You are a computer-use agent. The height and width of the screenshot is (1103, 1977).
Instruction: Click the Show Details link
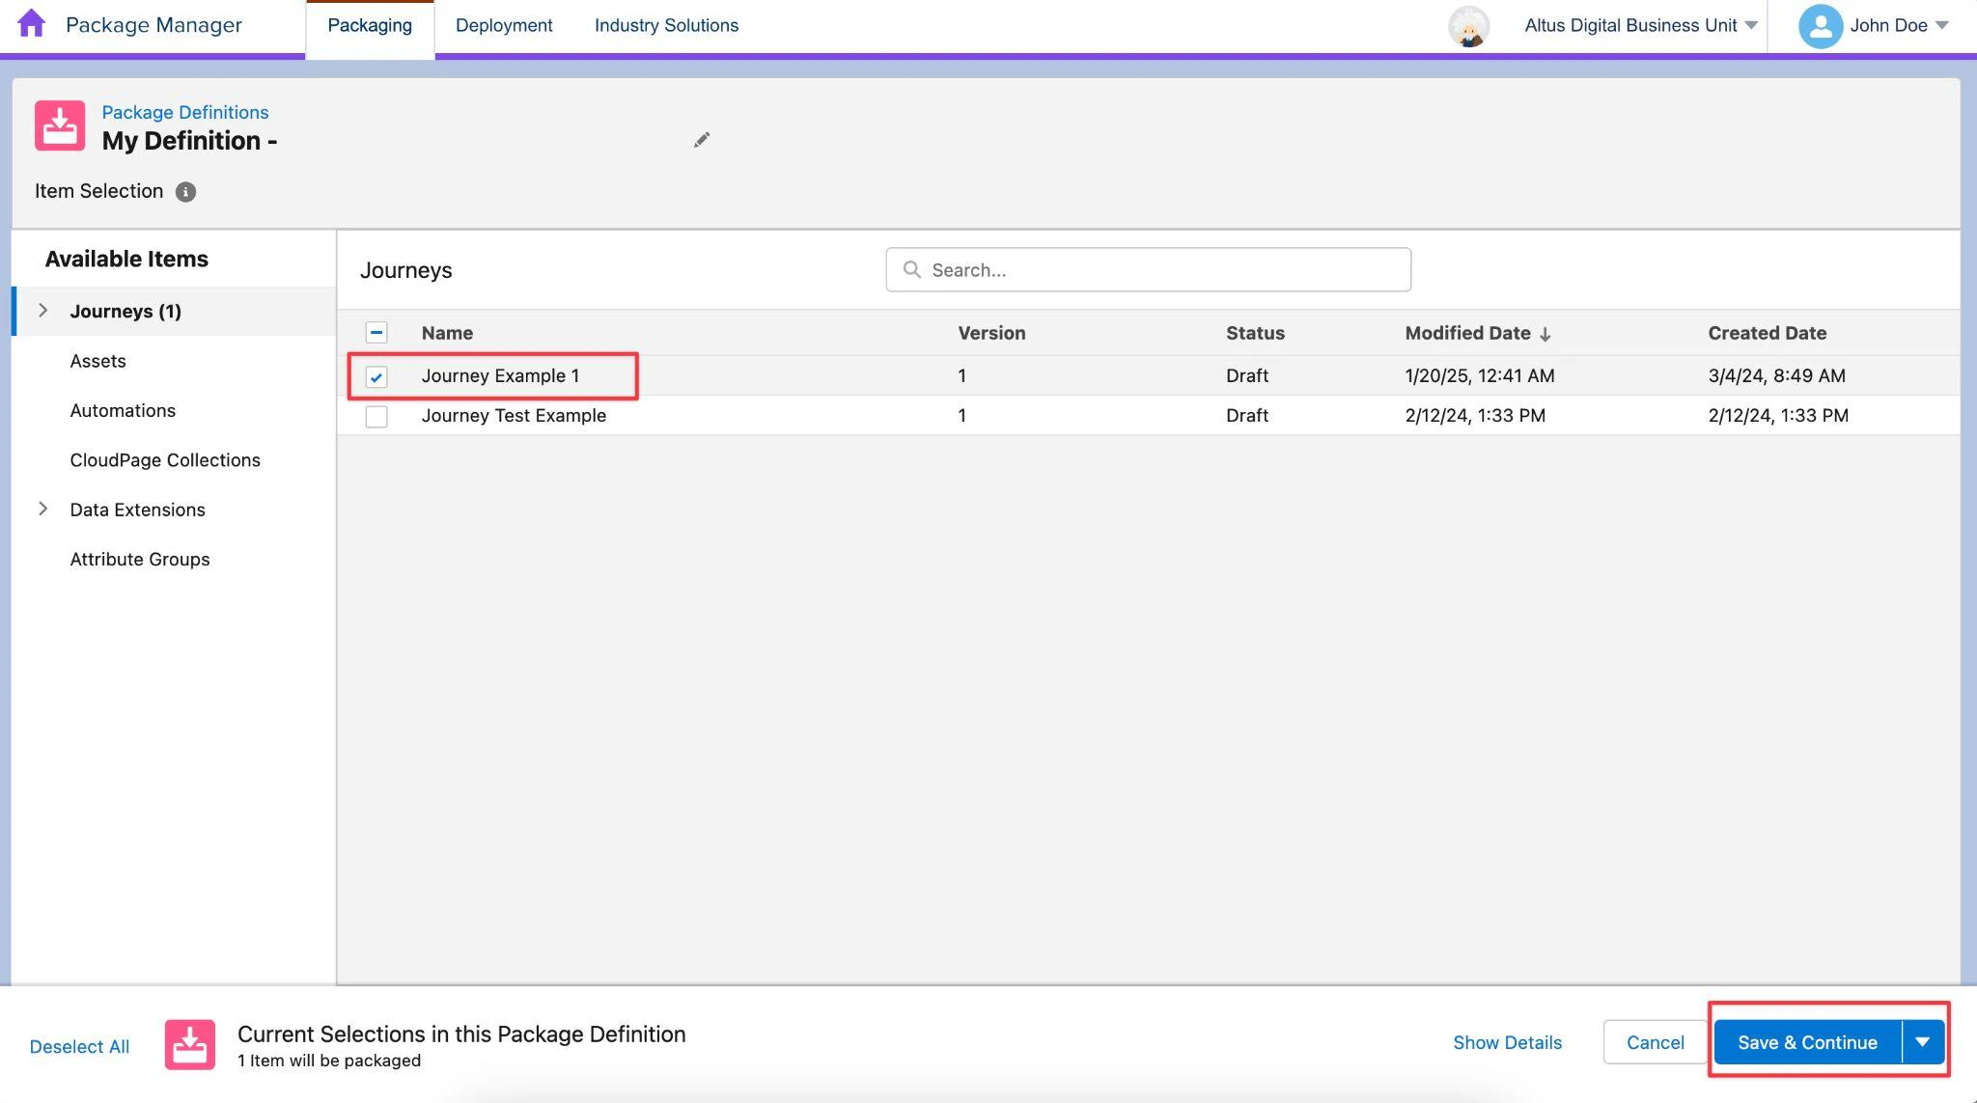(x=1507, y=1042)
